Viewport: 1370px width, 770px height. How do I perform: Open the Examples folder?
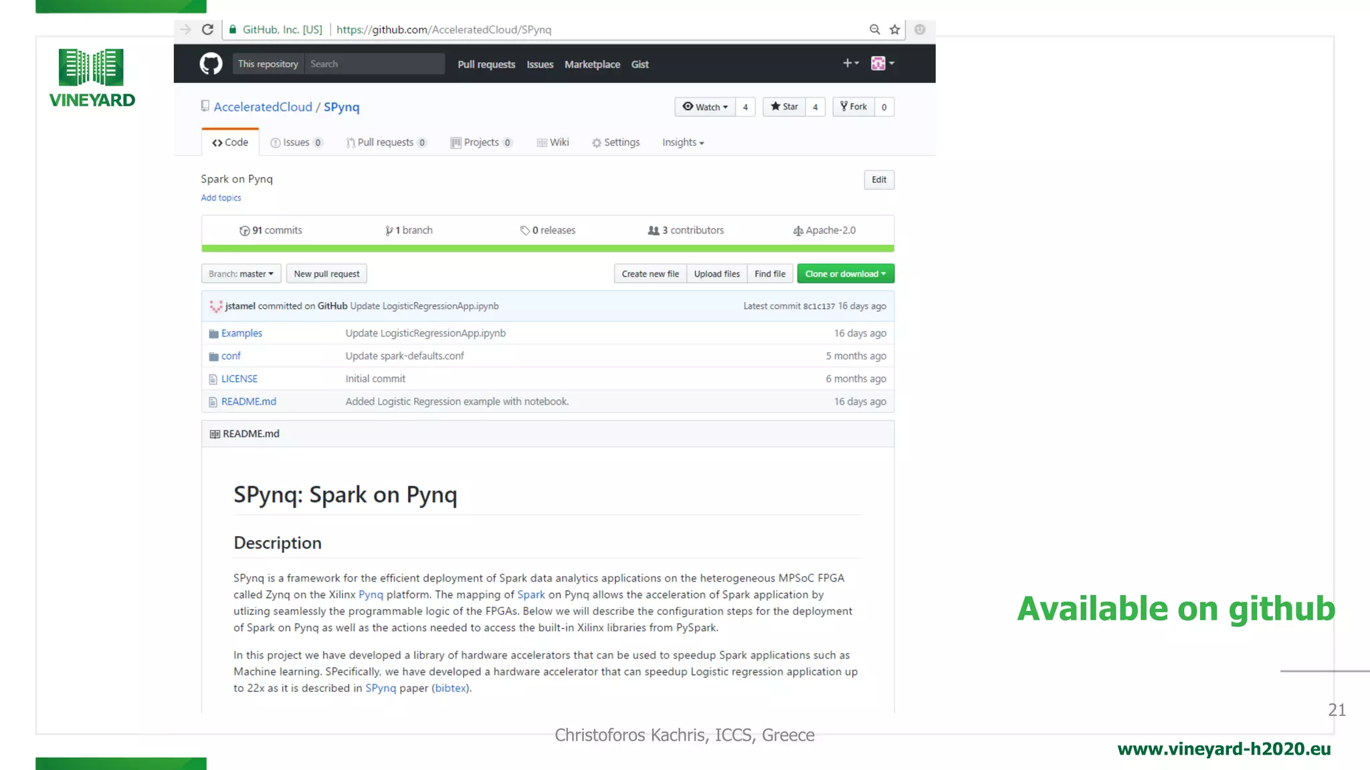coord(241,334)
